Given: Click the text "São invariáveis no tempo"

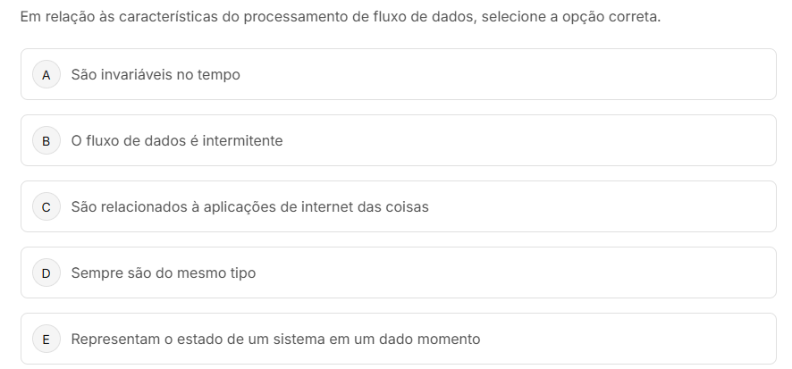Looking at the screenshot, I should click(156, 75).
